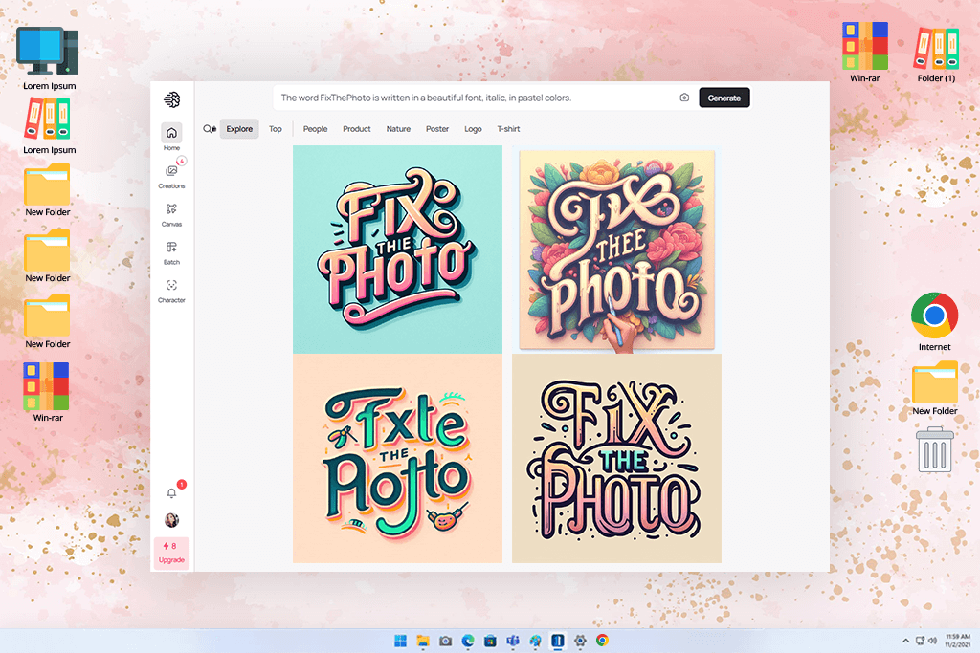
Task: Open the computer Lorem Ipsum desktop icon
Action: click(x=48, y=57)
